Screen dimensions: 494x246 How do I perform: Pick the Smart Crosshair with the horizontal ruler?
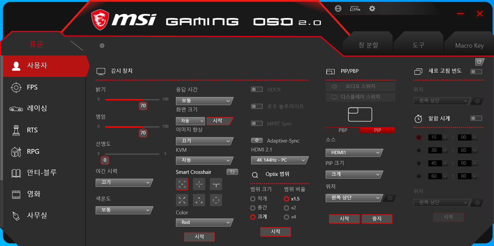tap(216, 184)
